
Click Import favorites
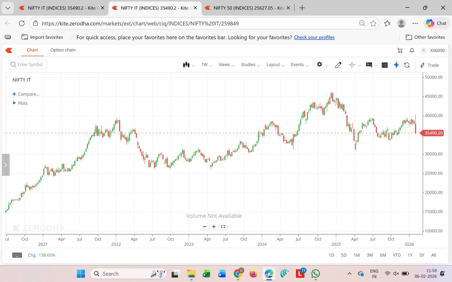point(42,37)
